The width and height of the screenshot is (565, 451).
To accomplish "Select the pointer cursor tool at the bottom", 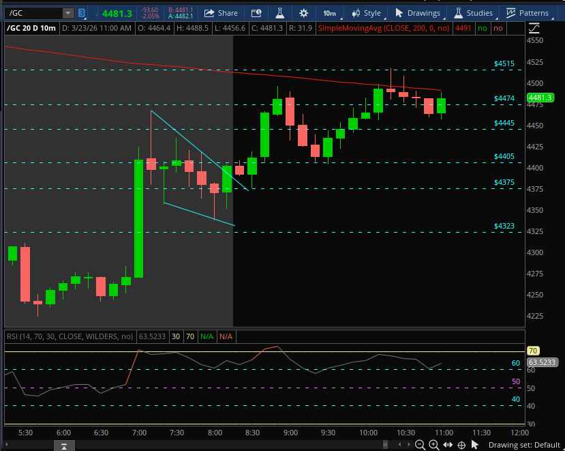I will [x=475, y=445].
